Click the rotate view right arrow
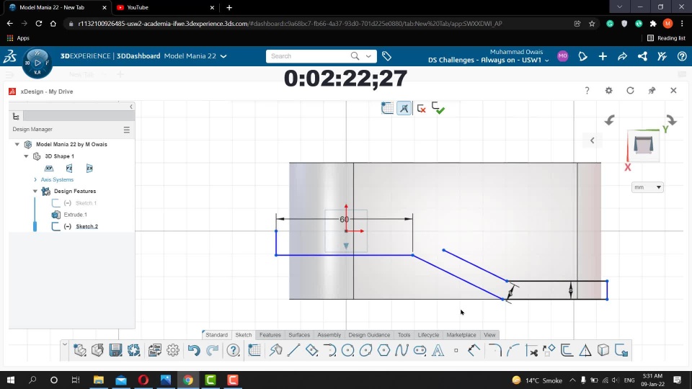 coord(671,120)
